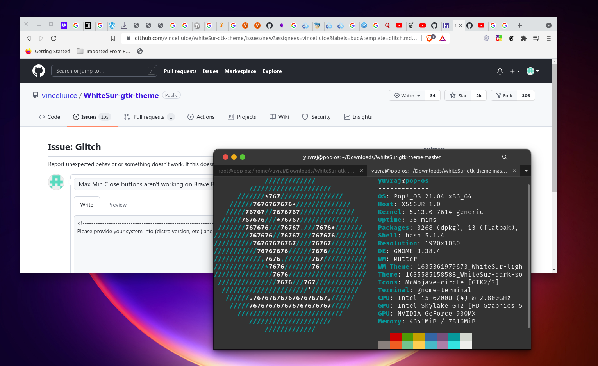This screenshot has width=598, height=366.
Task: Click the GitHub octocat logo
Action: coord(38,71)
